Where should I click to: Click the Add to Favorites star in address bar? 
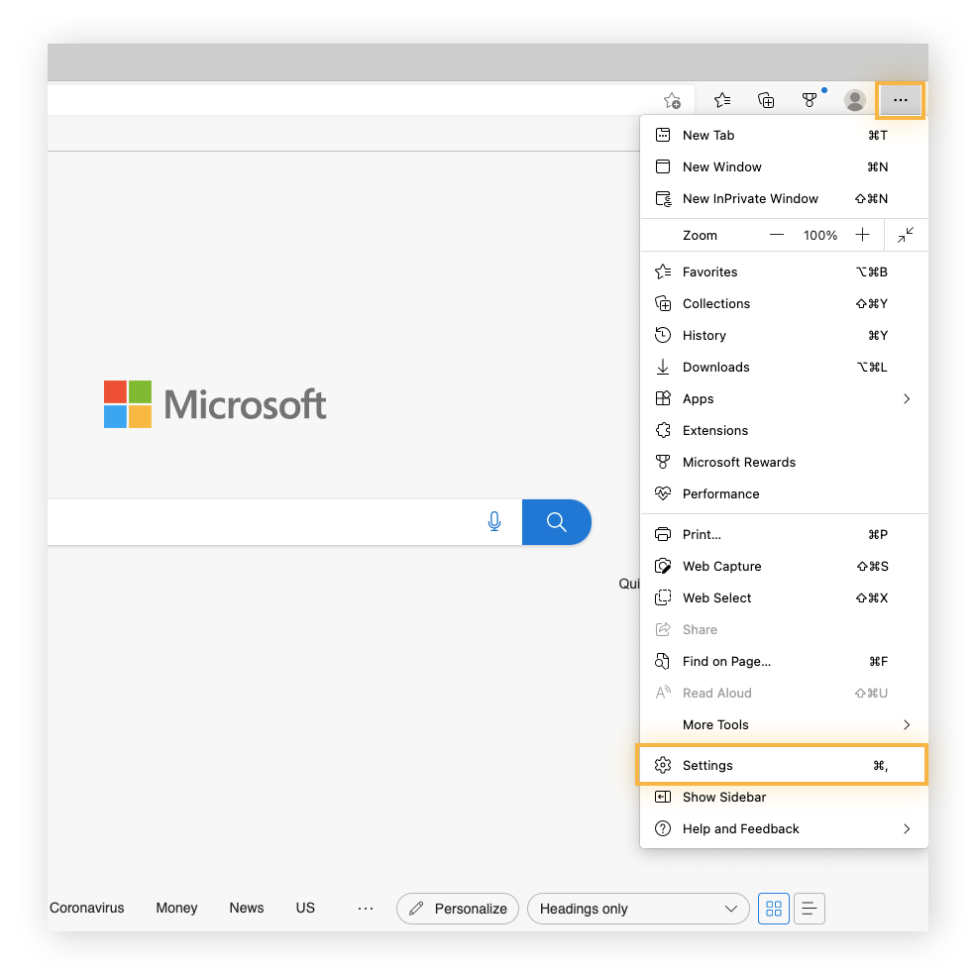click(x=673, y=100)
